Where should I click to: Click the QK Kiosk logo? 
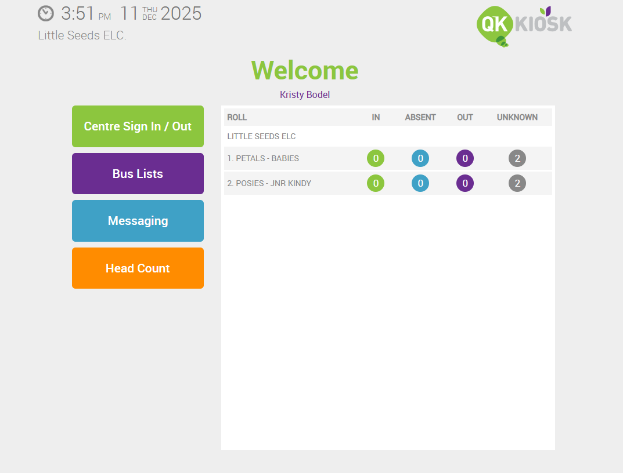coord(523,24)
